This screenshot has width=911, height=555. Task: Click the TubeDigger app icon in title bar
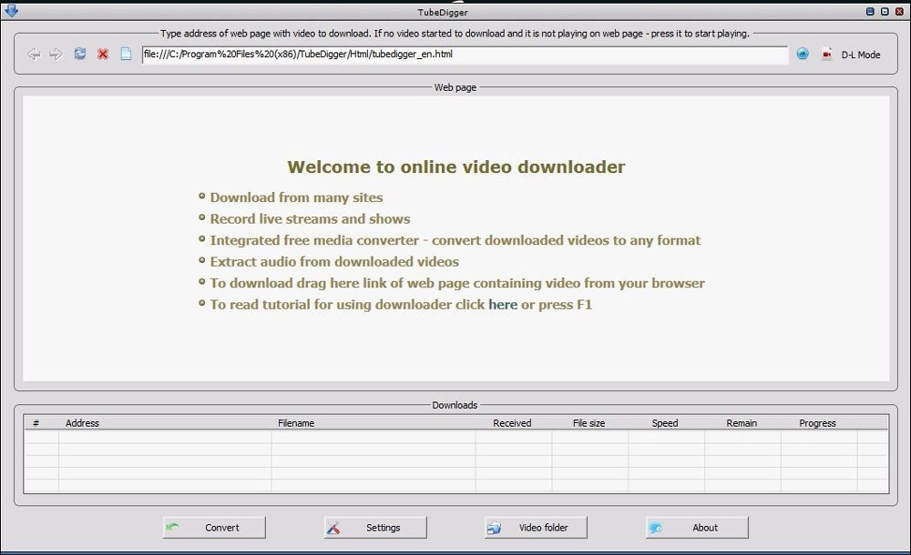coord(11,10)
